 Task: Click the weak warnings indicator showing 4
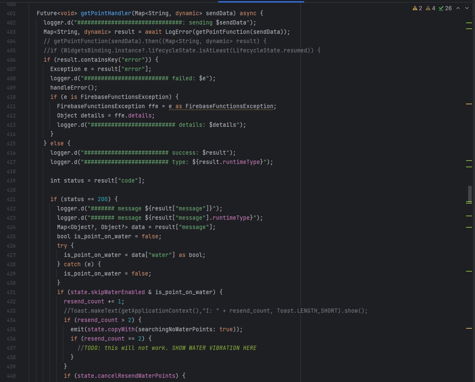click(x=430, y=8)
